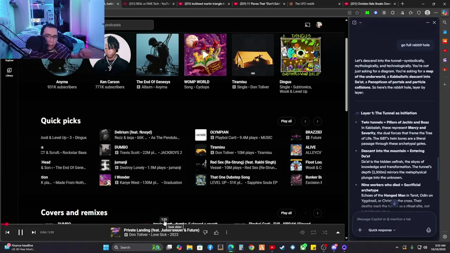Open Edge sidebar search icon
450x253 pixels.
pos(445,22)
